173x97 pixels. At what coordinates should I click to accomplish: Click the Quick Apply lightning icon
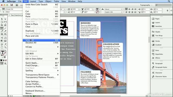(168, 11)
